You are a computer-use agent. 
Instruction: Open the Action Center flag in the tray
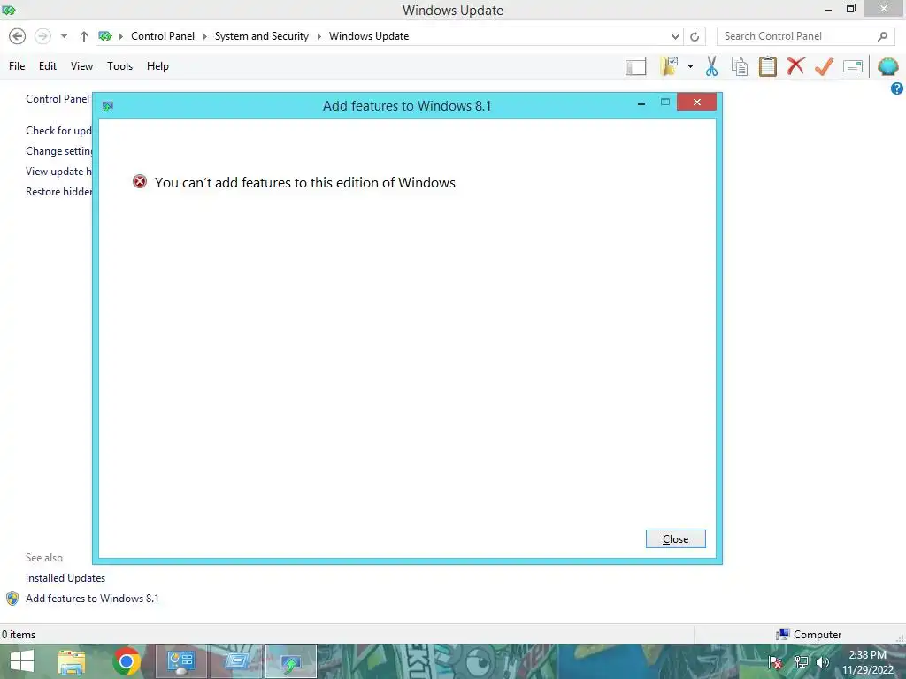(x=775, y=662)
